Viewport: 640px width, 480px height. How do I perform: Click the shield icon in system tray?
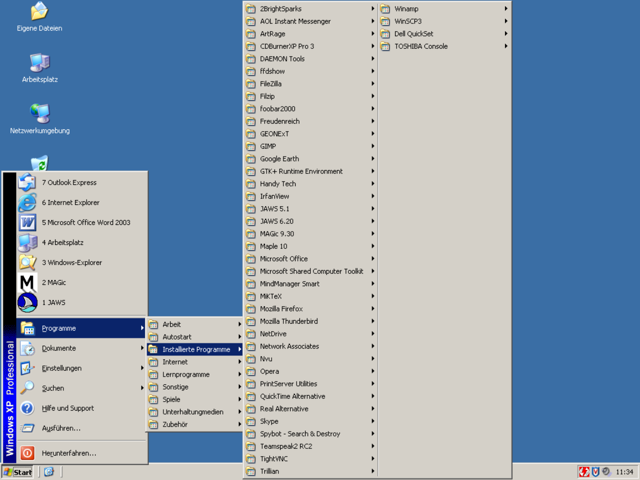pyautogui.click(x=596, y=472)
